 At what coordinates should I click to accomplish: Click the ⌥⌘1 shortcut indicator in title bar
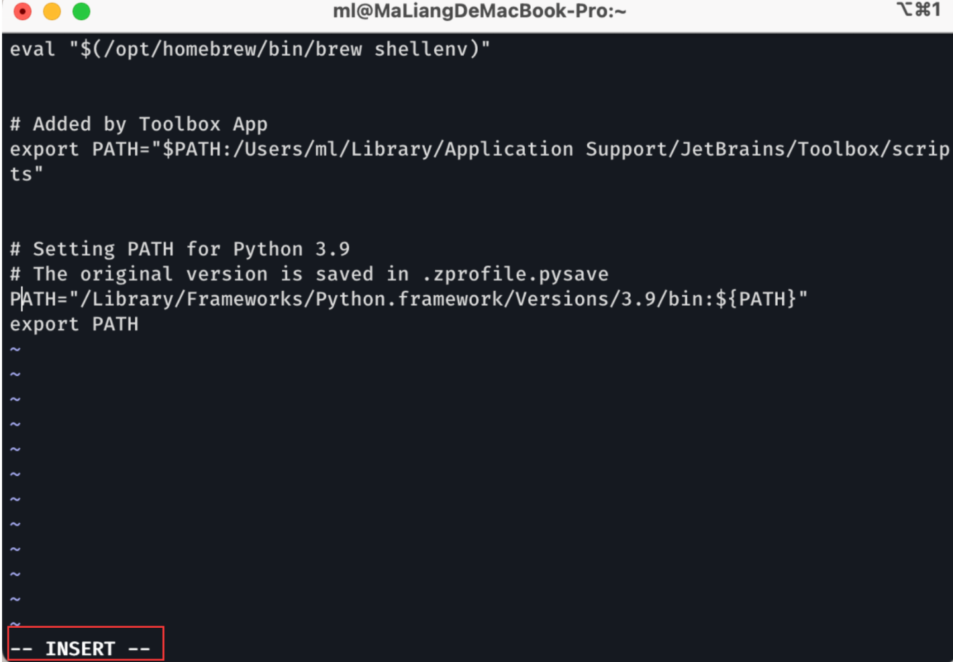[918, 10]
